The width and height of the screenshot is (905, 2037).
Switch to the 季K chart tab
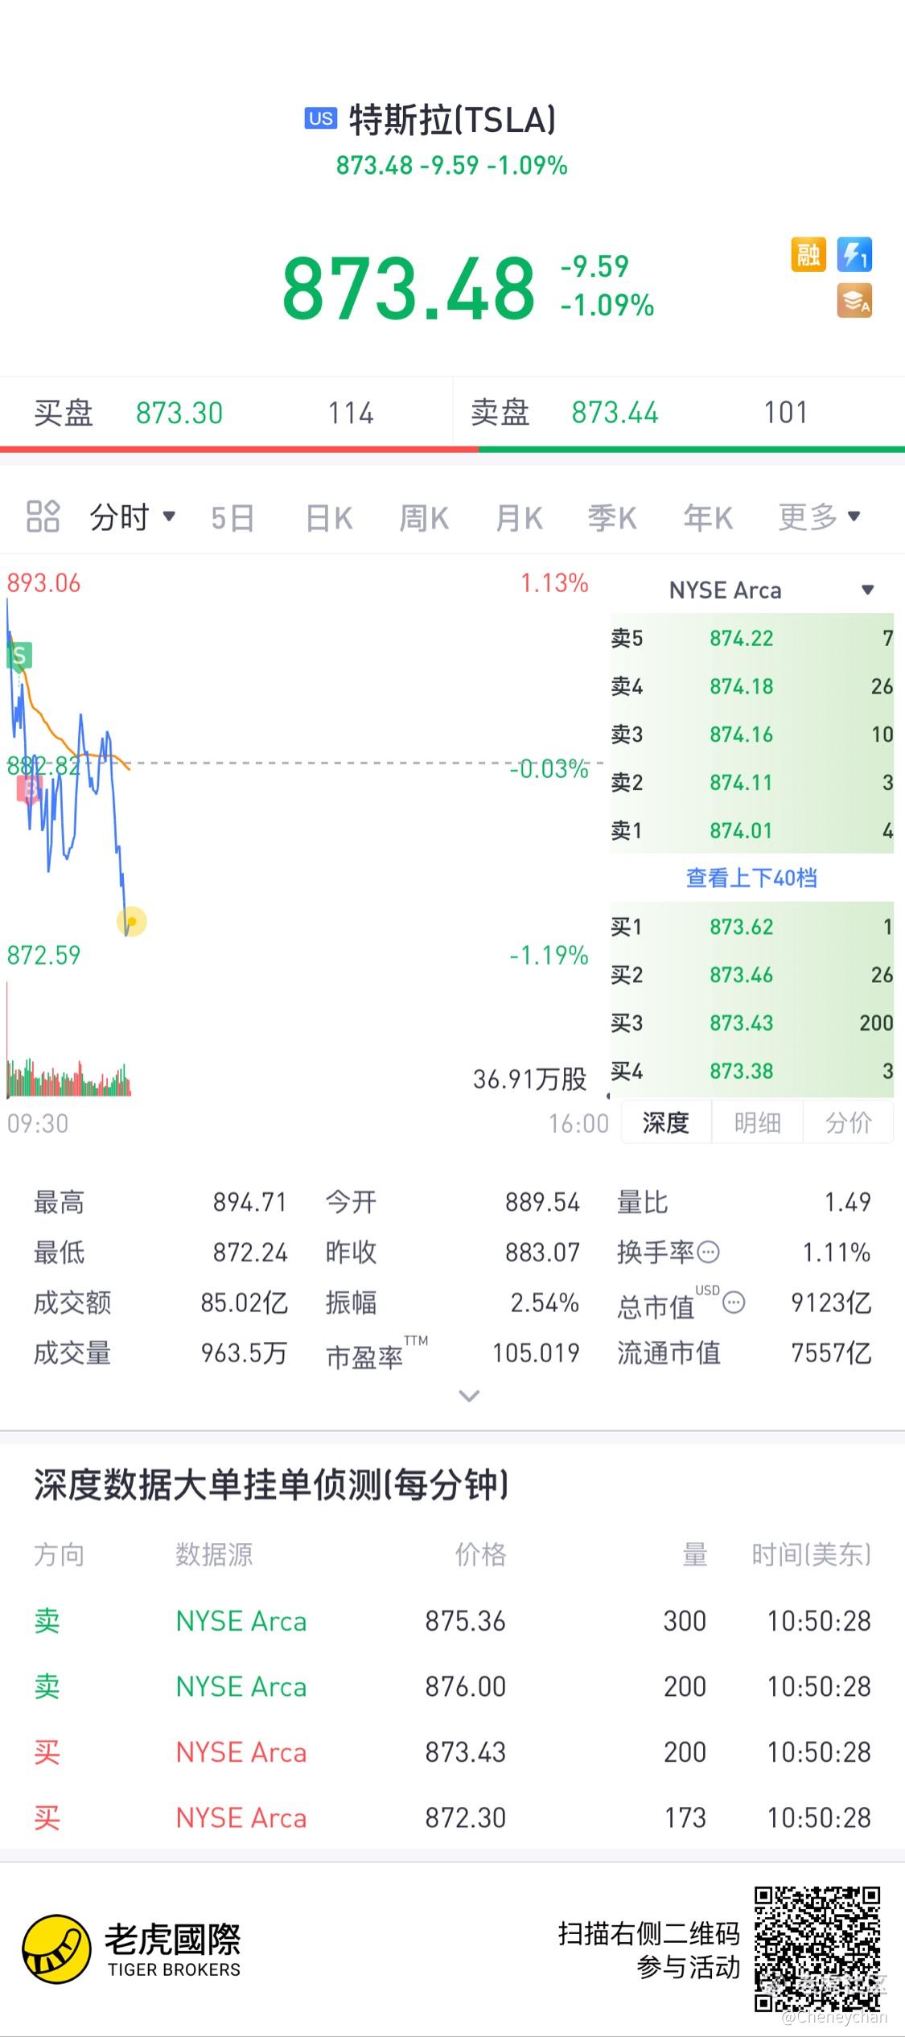[x=612, y=518]
